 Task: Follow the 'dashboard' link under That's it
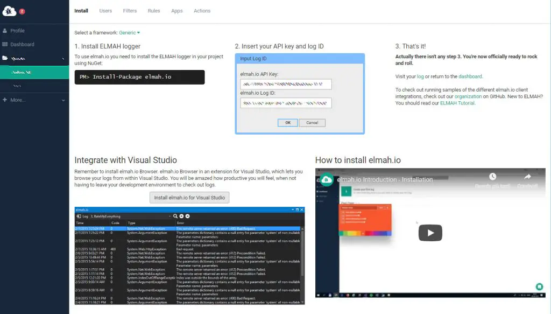(x=470, y=76)
